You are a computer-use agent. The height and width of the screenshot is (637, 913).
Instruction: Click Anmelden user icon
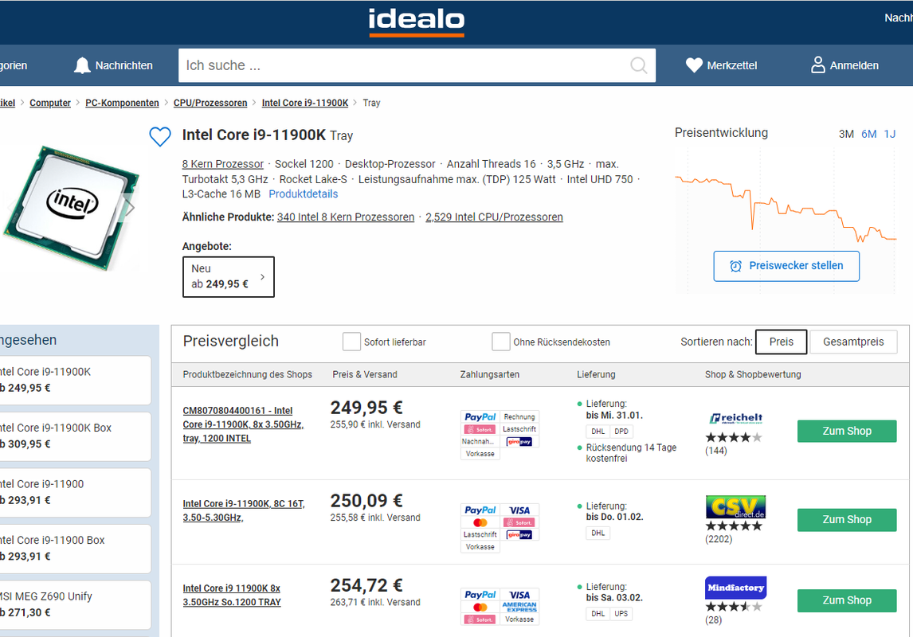[x=817, y=64]
